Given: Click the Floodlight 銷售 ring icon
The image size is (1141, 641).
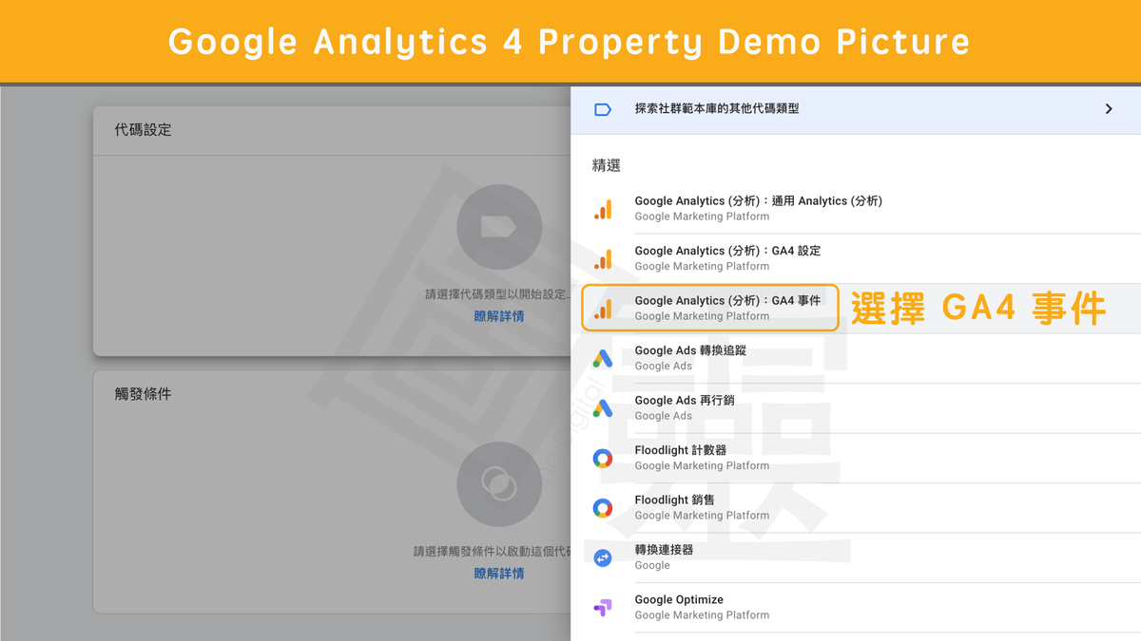Looking at the screenshot, I should (603, 508).
